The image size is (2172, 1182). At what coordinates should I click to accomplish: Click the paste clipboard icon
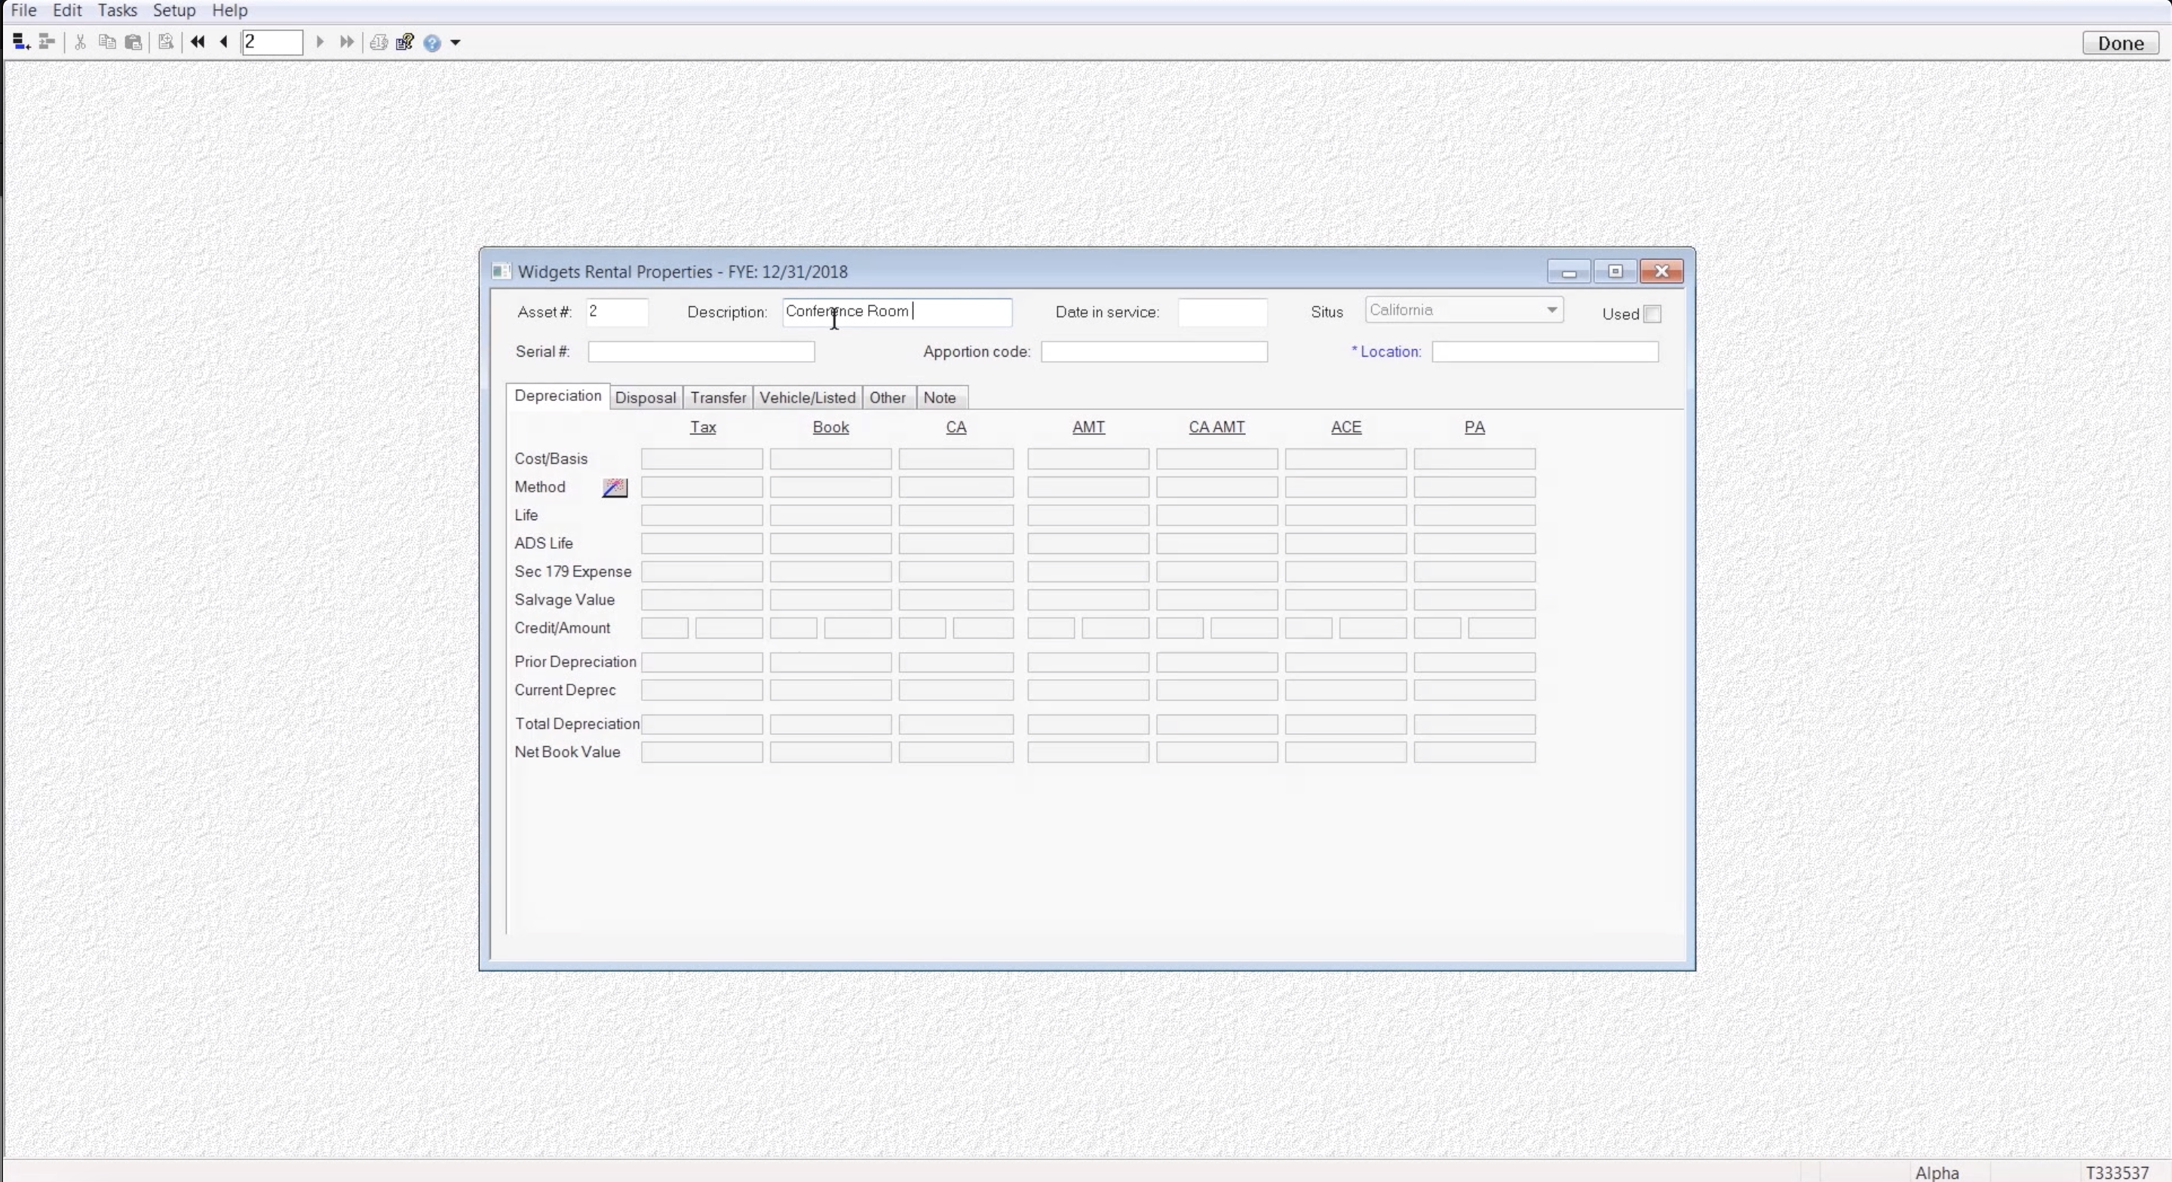tap(133, 42)
